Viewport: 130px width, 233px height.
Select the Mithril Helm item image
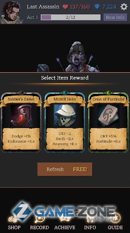pyautogui.click(x=65, y=116)
